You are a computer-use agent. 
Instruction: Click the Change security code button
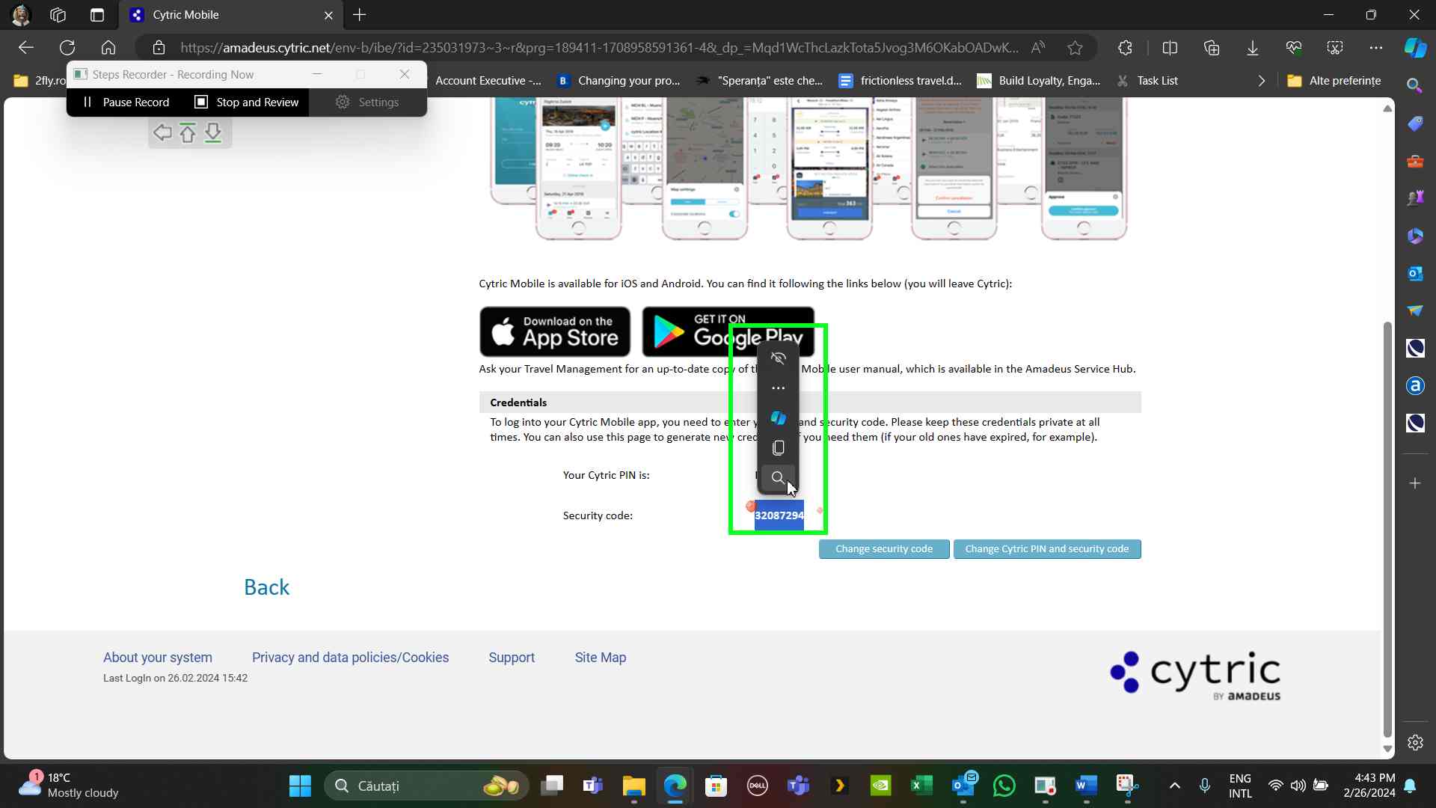click(x=884, y=549)
